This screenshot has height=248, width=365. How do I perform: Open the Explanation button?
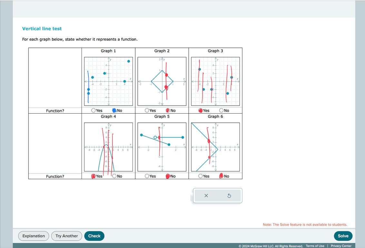[34, 236]
